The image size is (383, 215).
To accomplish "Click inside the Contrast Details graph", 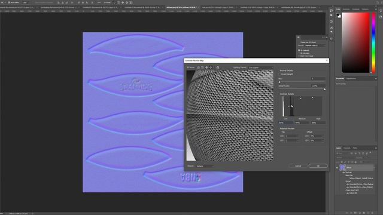I will pyautogui.click(x=302, y=106).
